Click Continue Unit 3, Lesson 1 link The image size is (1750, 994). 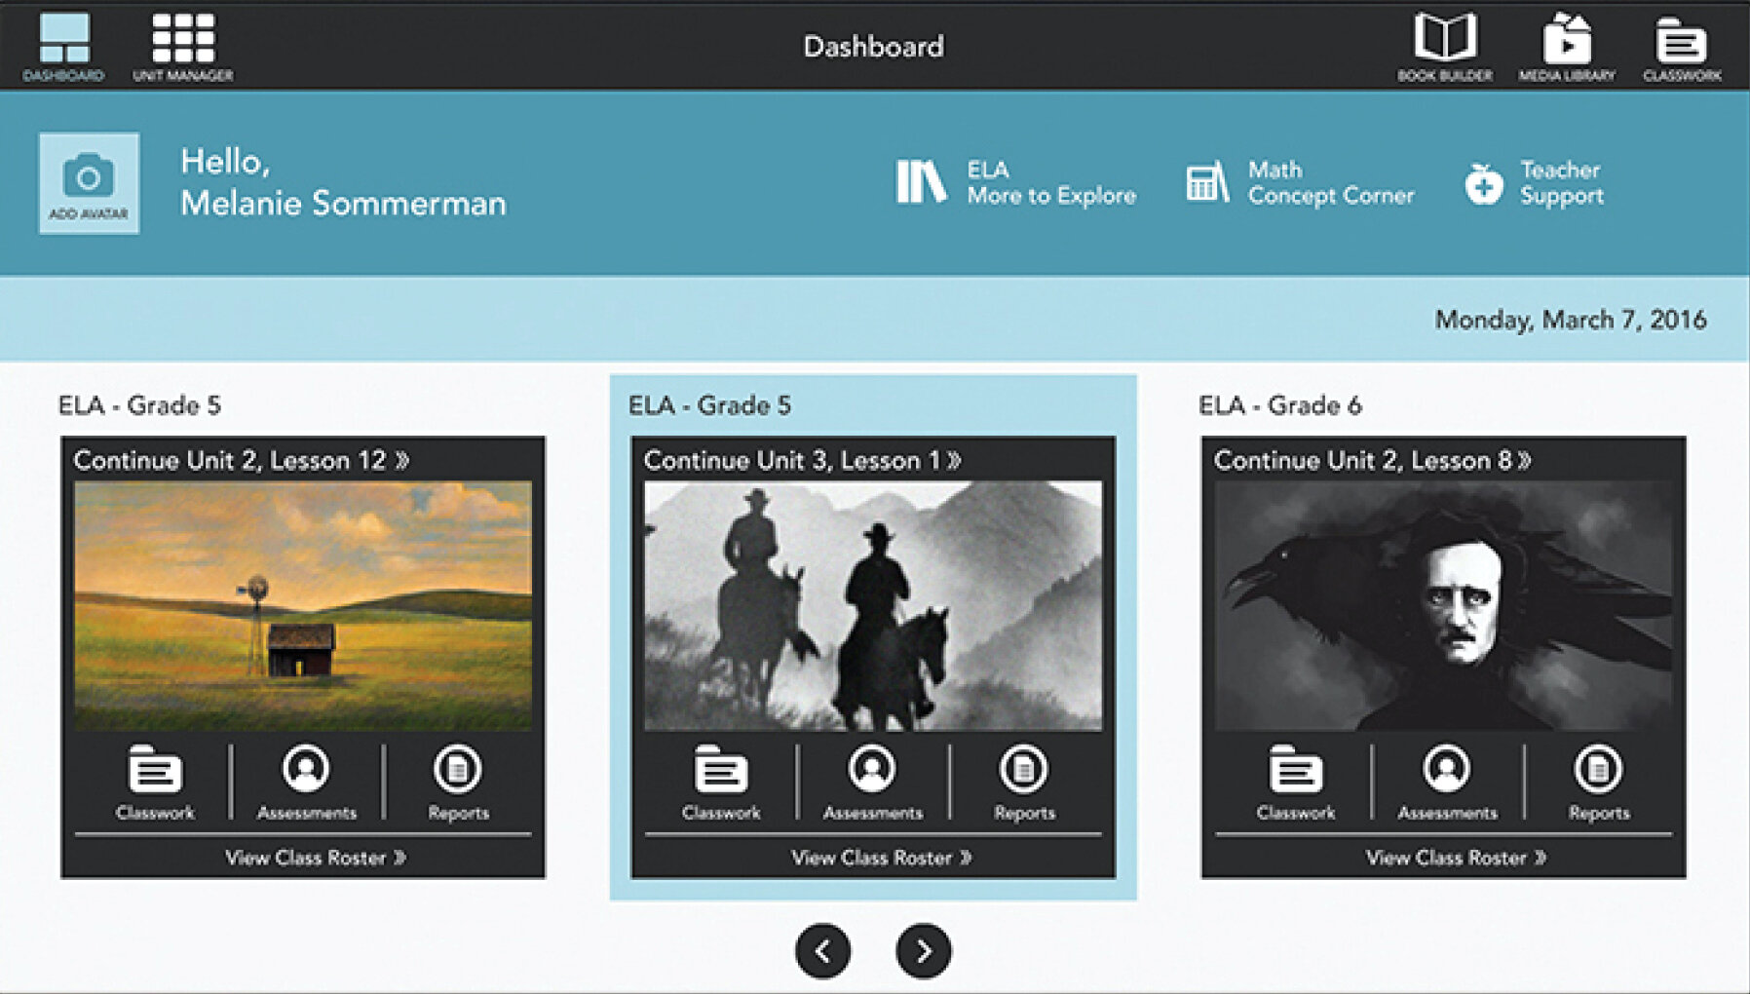click(x=803, y=460)
